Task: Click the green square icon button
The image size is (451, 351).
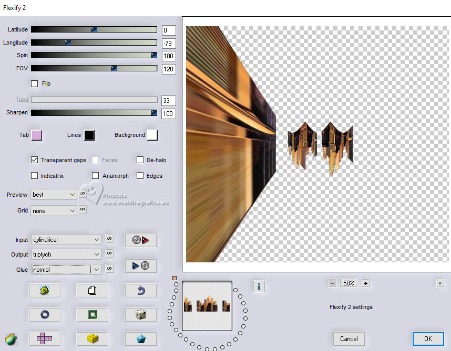Action: [93, 315]
